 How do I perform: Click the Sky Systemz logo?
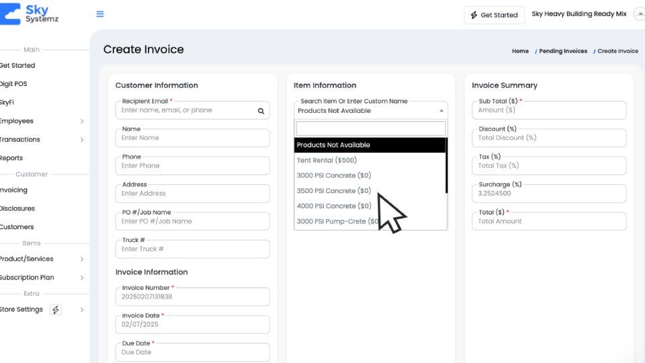pyautogui.click(x=30, y=14)
